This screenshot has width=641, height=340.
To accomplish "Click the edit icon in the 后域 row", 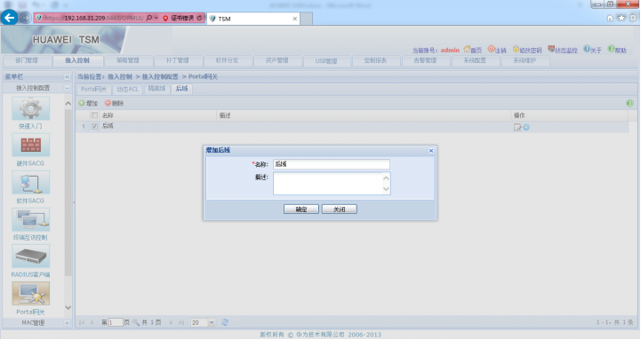I will 517,127.
